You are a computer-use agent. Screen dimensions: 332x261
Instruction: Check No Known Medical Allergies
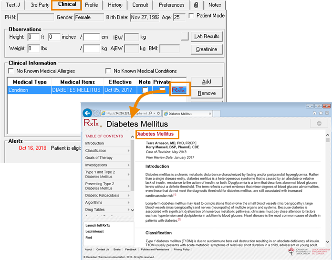click(11, 71)
